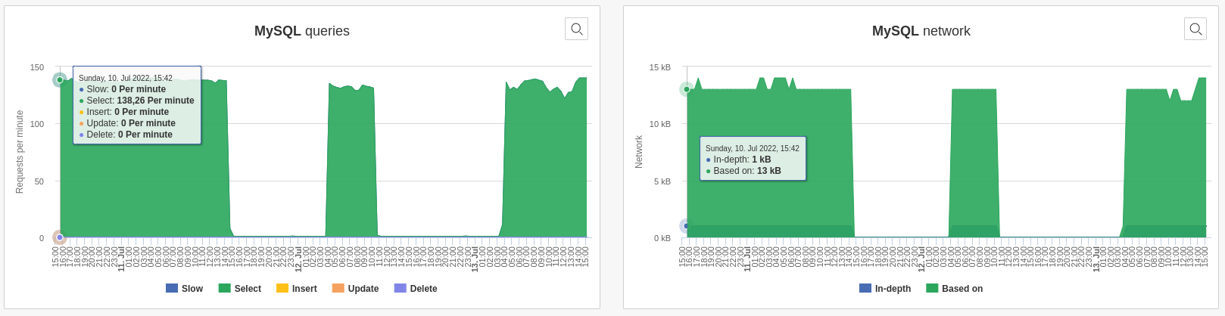
Task: Click the green Select data point marker
Action: (60, 79)
